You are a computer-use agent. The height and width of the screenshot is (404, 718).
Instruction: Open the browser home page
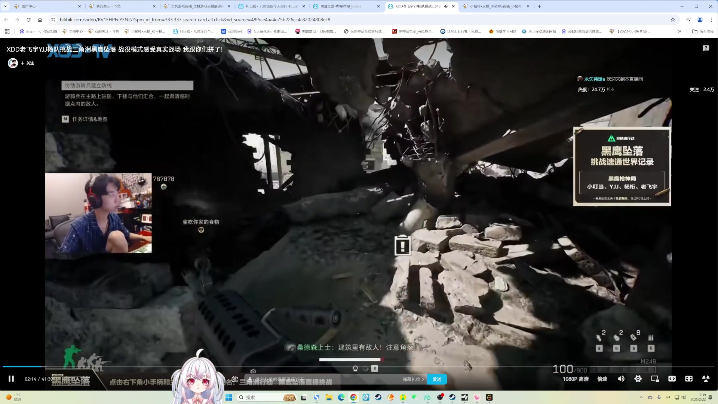click(x=40, y=20)
